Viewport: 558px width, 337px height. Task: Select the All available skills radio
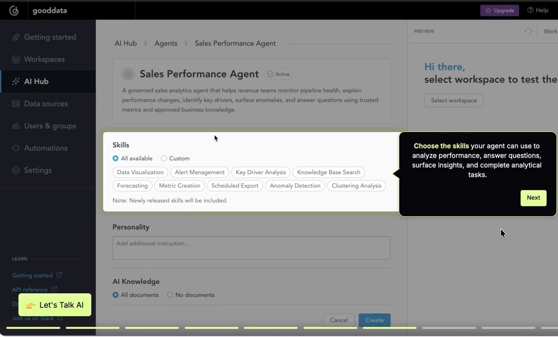(x=115, y=158)
